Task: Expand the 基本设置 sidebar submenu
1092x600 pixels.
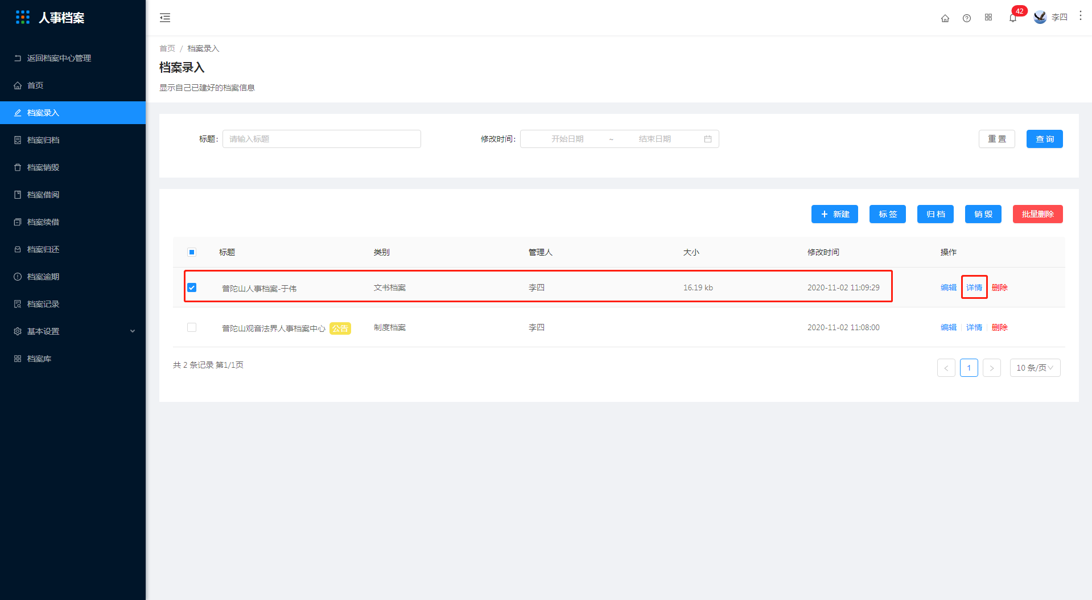Action: pyautogui.click(x=73, y=331)
